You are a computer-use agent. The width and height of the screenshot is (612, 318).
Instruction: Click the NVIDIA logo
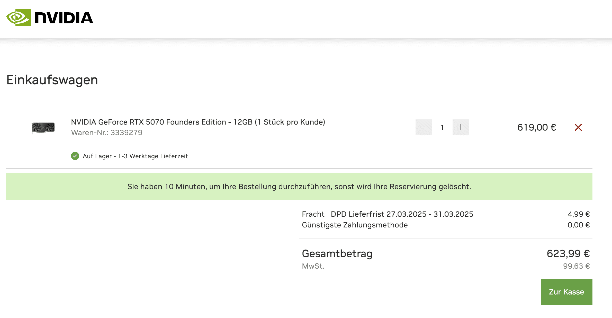(50, 17)
